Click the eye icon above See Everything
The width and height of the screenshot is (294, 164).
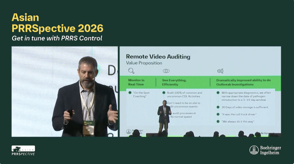(x=166, y=71)
